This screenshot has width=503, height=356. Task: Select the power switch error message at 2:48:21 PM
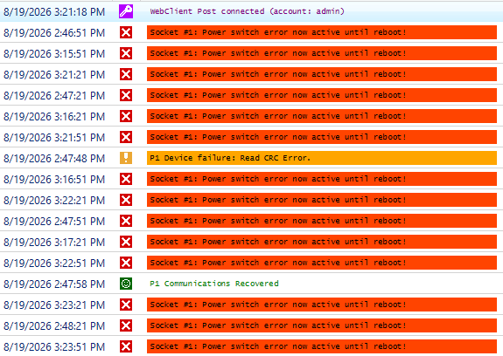click(x=322, y=325)
